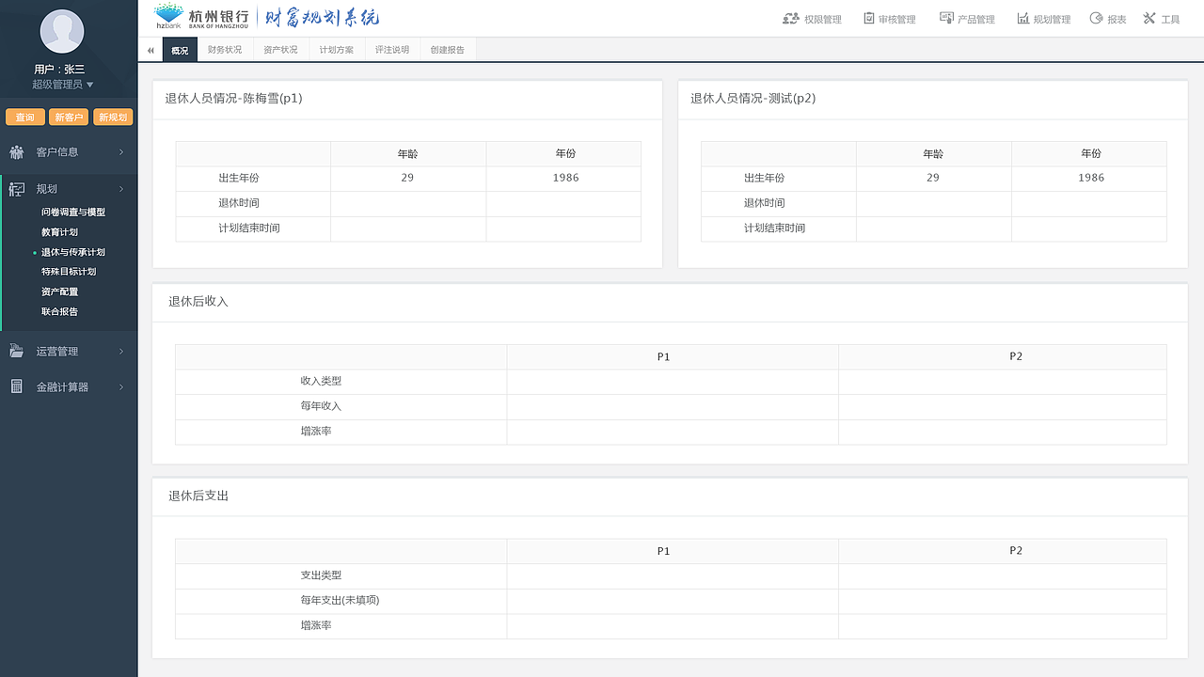Open 特殊目标计划 in the sidebar
The image size is (1204, 677).
pos(69,272)
